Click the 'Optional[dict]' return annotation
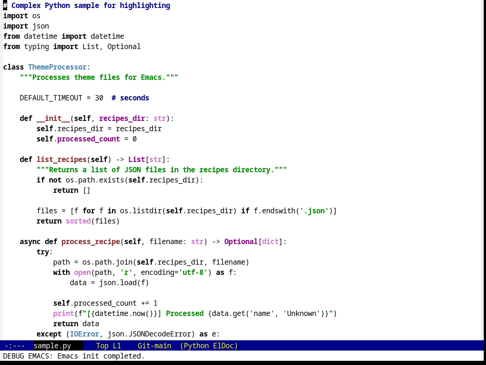 [x=254, y=241]
